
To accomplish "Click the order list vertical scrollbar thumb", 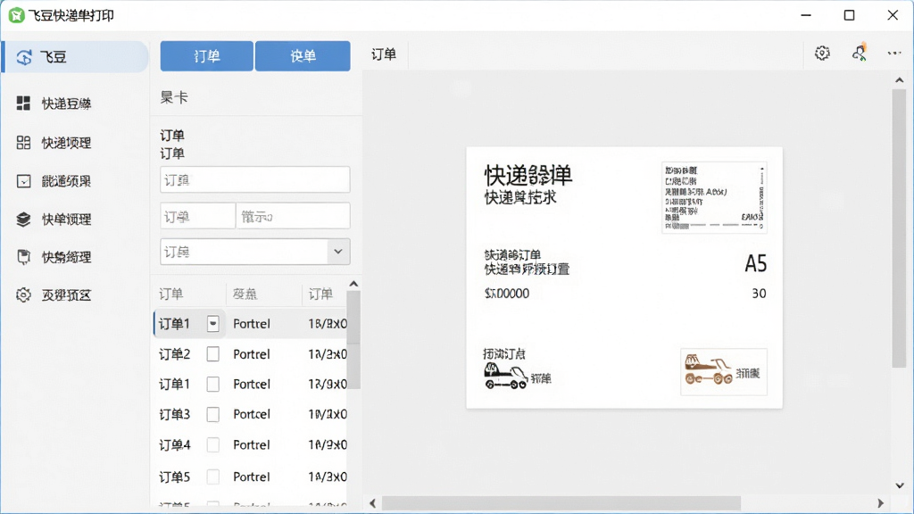I will coord(353,340).
